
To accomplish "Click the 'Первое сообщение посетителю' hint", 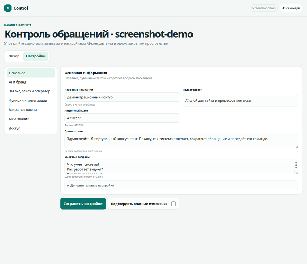I will coord(83,151).
